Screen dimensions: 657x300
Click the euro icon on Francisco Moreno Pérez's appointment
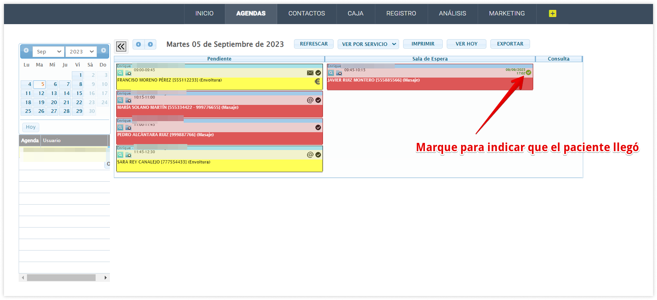(317, 81)
